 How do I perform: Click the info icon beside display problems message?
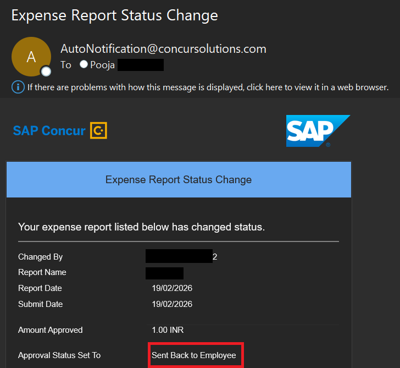[x=18, y=87]
